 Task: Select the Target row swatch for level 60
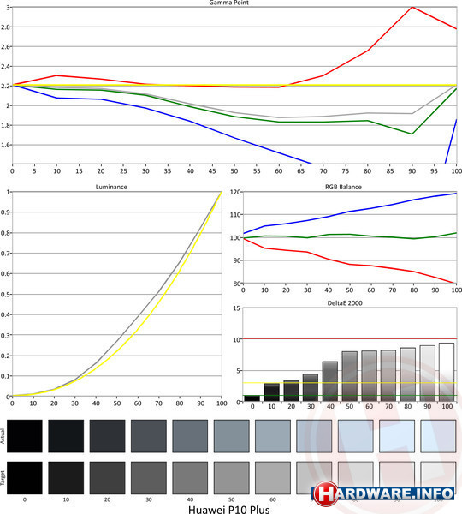(x=273, y=478)
